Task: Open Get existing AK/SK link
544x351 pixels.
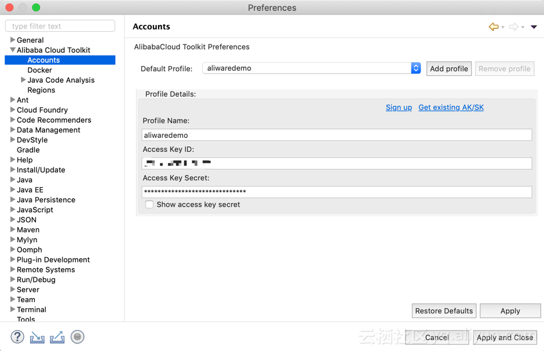Action: (x=451, y=107)
